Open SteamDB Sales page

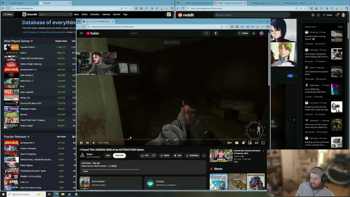[x=76, y=14]
